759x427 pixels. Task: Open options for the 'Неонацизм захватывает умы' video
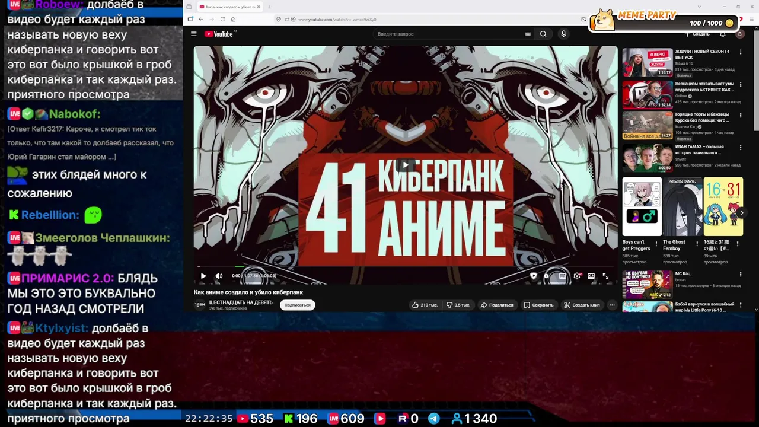point(740,84)
